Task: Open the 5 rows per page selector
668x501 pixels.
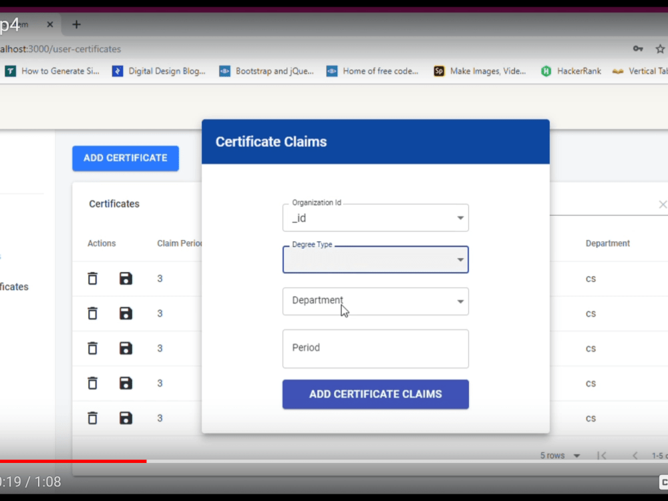Action: [x=560, y=456]
